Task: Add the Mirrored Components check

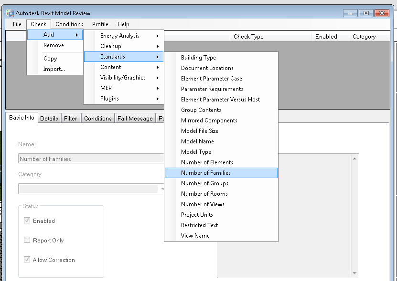Action: [x=221, y=120]
